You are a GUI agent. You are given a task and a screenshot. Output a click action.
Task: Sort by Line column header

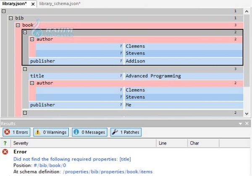(172, 143)
